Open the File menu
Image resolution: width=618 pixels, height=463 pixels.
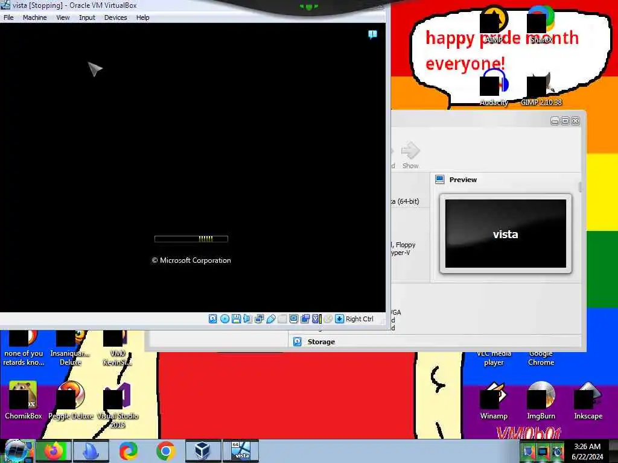pos(8,17)
